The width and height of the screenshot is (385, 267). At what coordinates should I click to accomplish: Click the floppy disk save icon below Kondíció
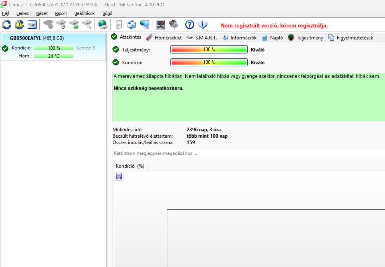[119, 176]
